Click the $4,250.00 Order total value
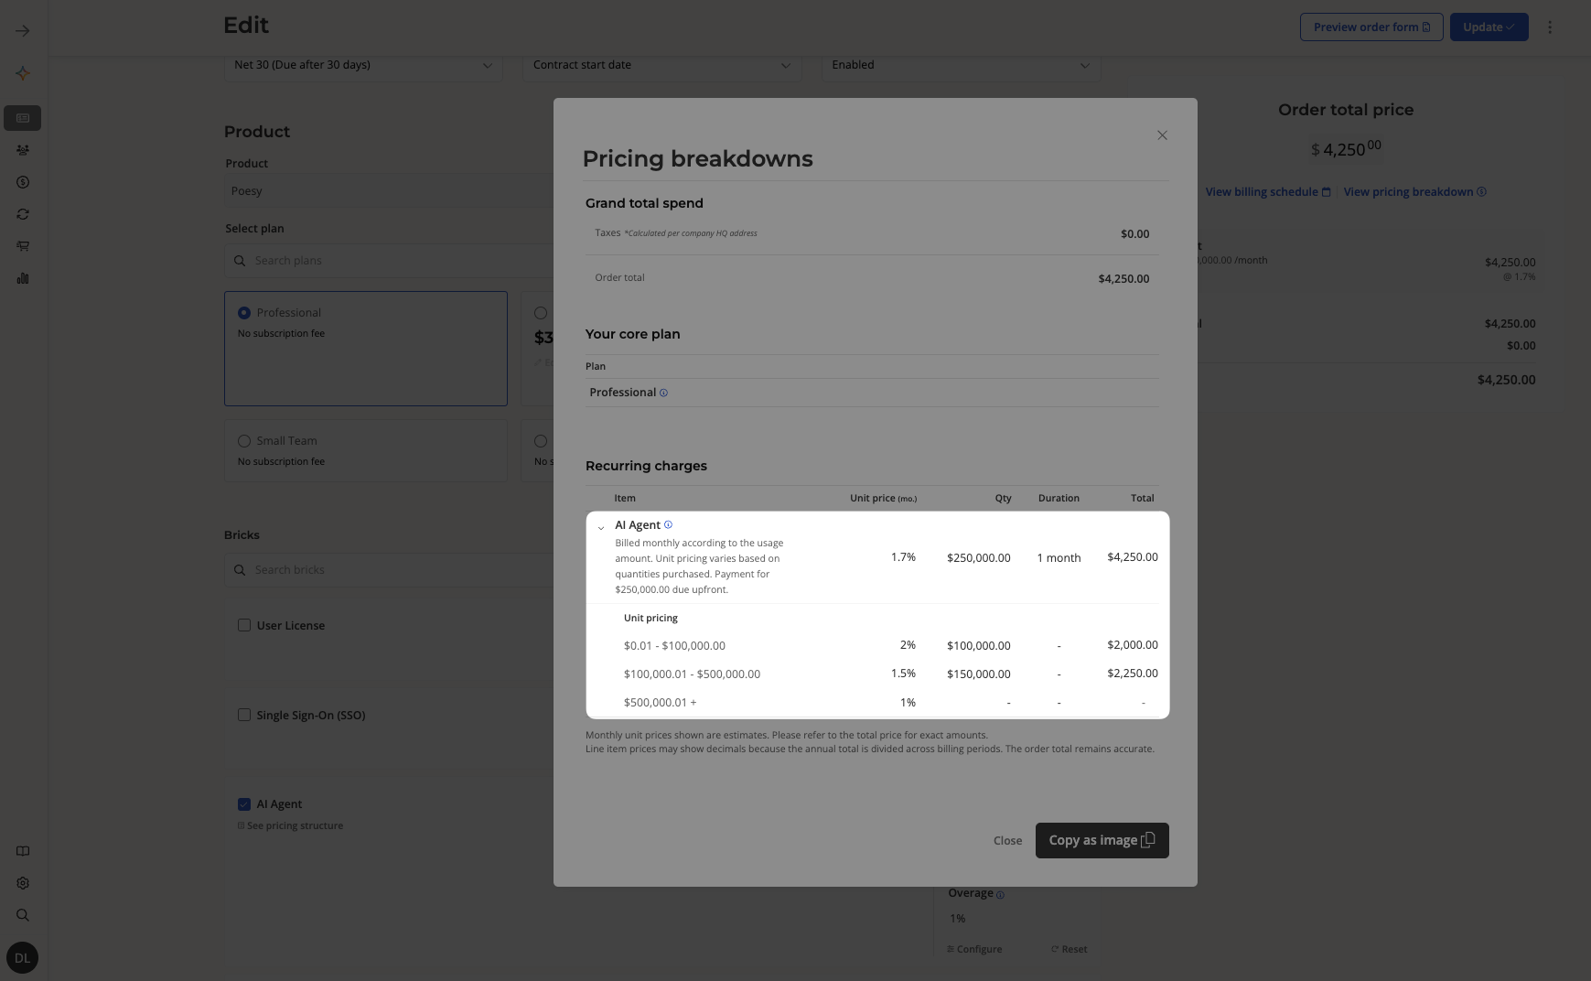 1123,279
